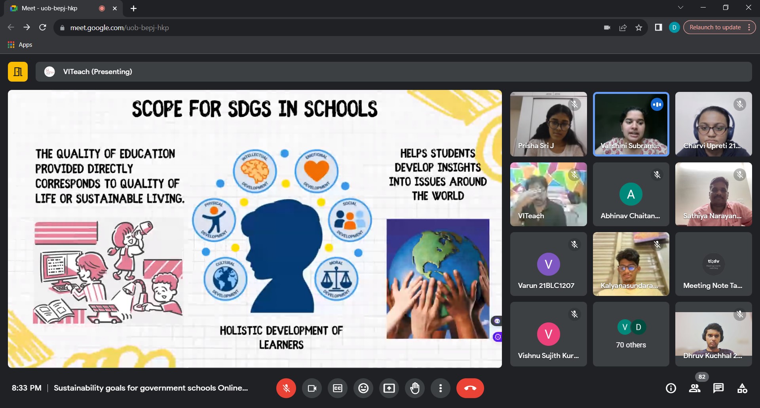Select Varshini Subram's video tile
760x408 pixels.
pos(631,124)
